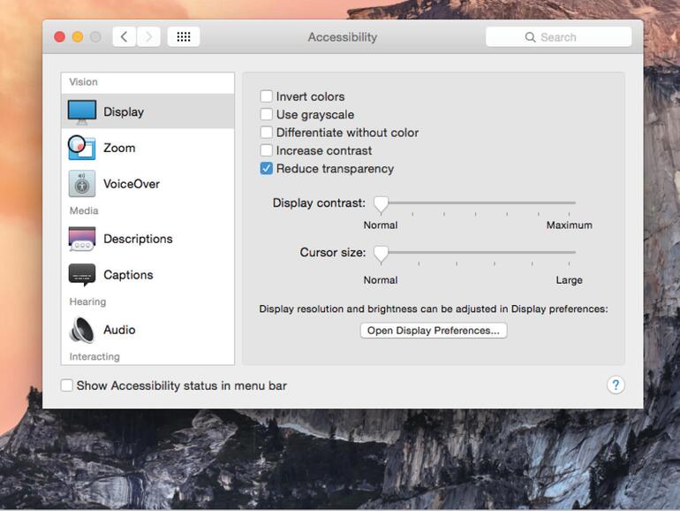Select the Descriptions icon under Media

82,239
